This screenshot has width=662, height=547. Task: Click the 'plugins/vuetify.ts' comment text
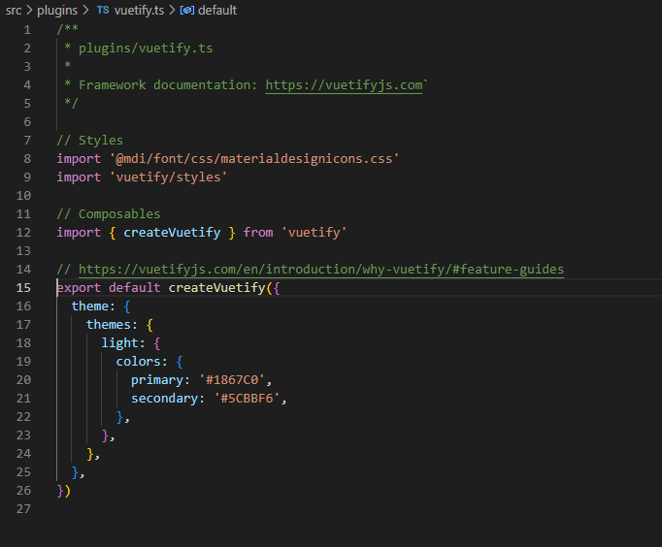(x=146, y=48)
